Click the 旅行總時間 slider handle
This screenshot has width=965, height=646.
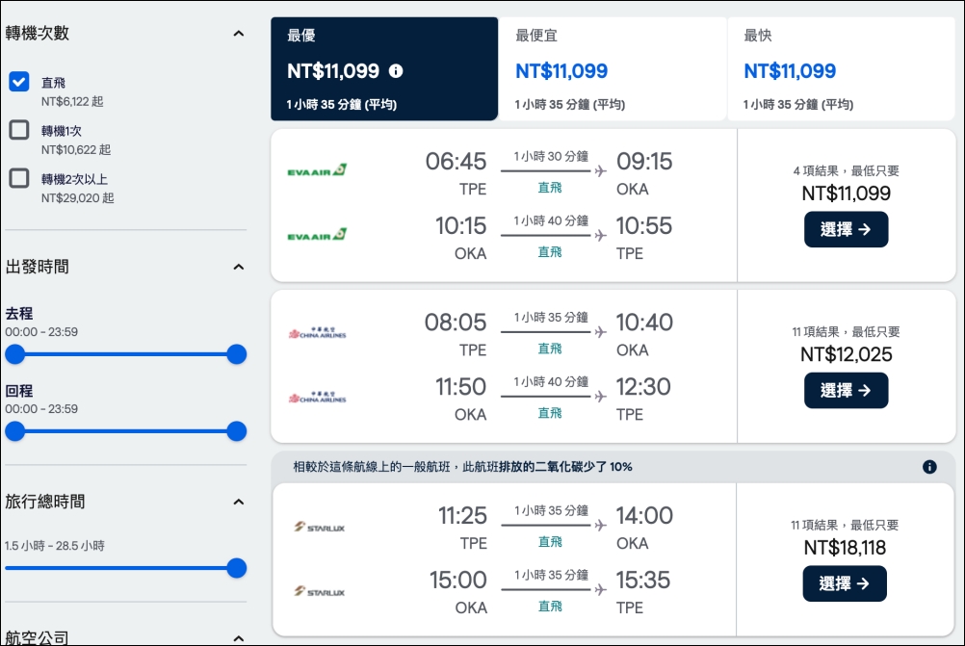(236, 568)
